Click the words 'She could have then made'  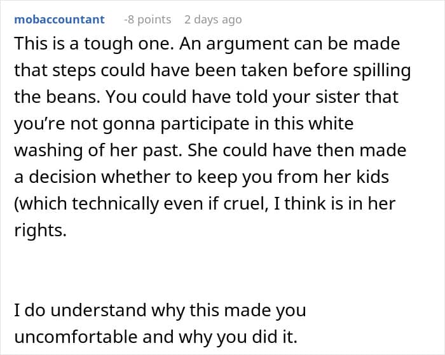[297, 150]
